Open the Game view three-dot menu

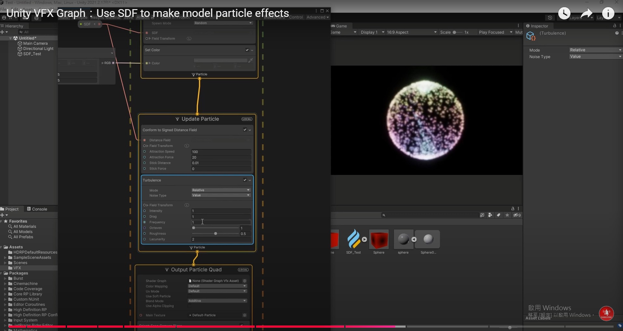point(518,26)
